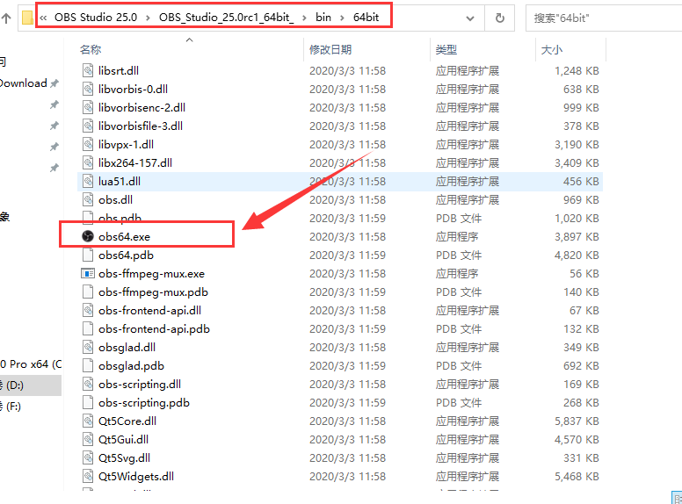This screenshot has height=504, width=682.
Task: Click the 应用程序 type of obs-ffmpeg-mux.exe
Action: 457,273
